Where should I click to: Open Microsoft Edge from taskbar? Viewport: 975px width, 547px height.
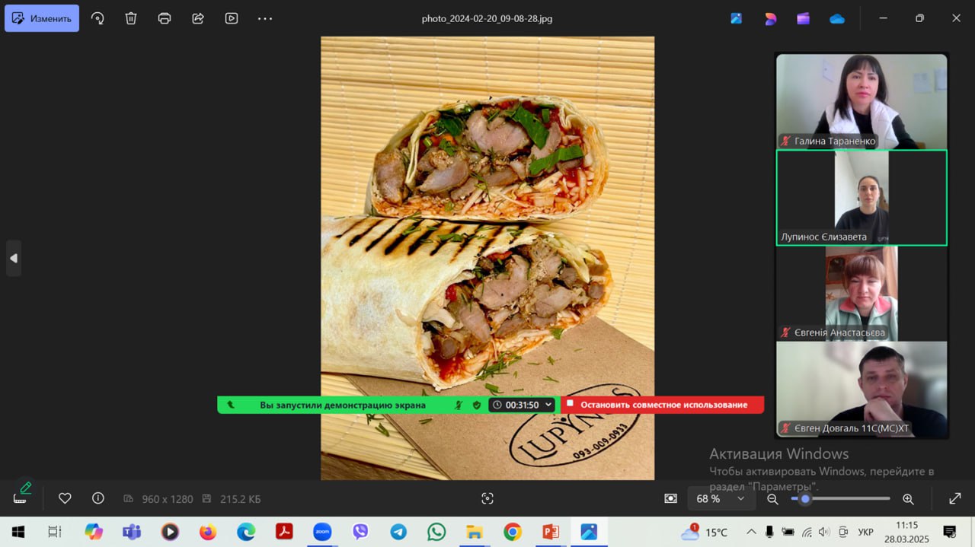coord(246,532)
